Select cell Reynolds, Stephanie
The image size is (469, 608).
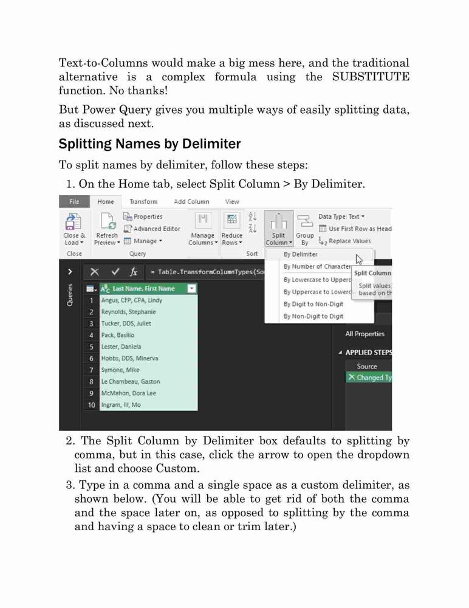[148, 312]
